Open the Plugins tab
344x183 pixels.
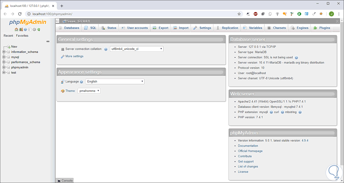tap(322, 28)
